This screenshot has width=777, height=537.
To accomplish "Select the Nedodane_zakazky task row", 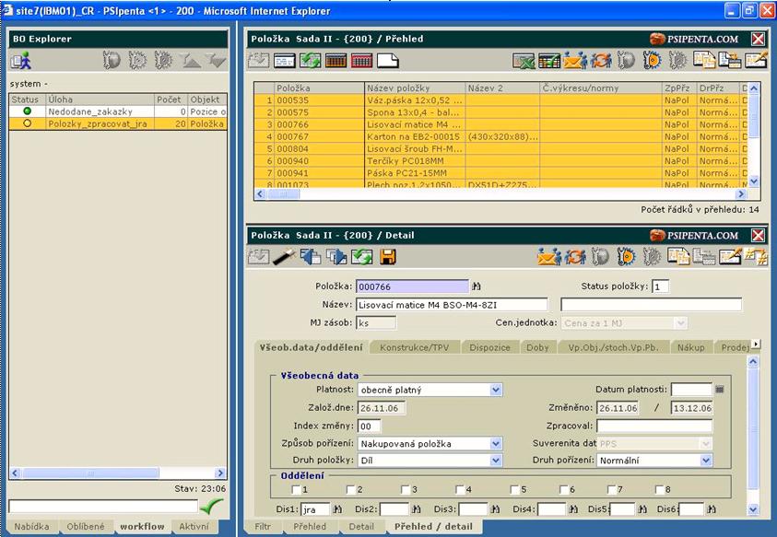I will click(118, 111).
